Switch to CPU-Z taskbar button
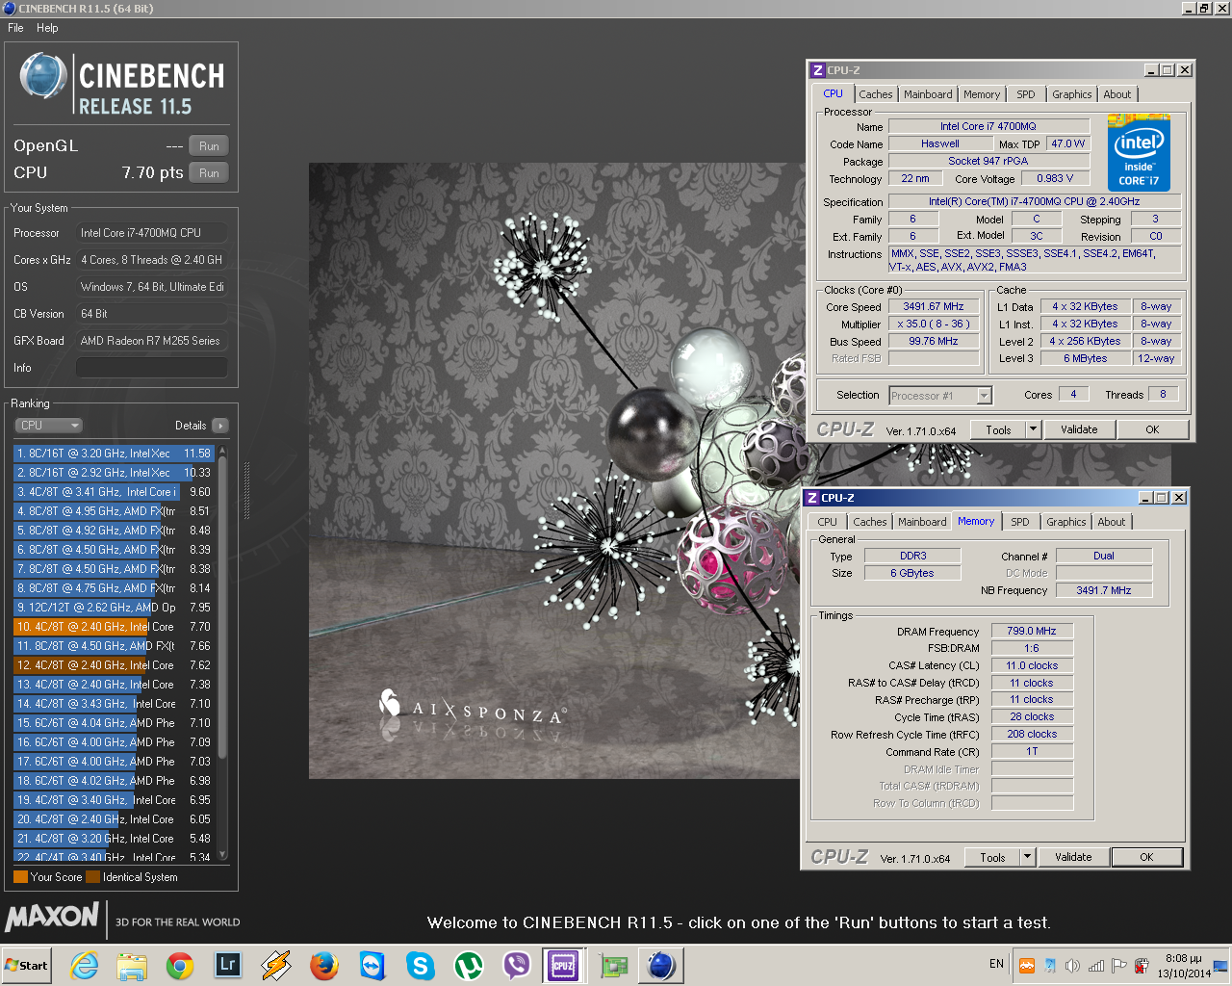1232x986 pixels. coord(564,965)
